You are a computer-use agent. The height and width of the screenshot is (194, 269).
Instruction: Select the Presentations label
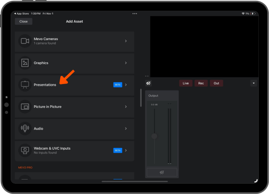(x=45, y=85)
